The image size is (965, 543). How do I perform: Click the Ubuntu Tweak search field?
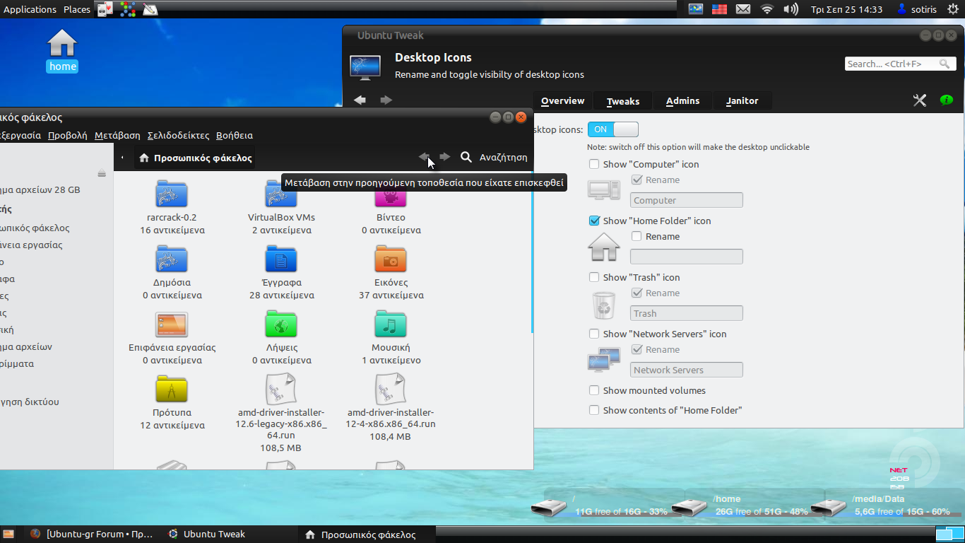[892, 64]
